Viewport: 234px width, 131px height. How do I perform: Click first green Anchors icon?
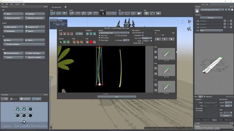61,42
